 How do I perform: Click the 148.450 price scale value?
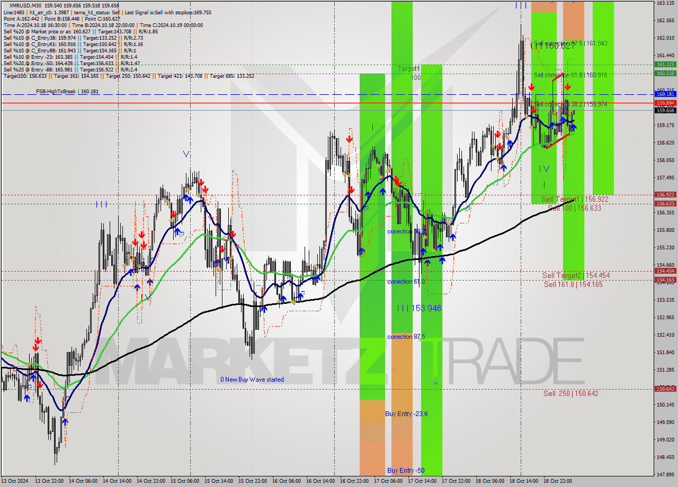(x=665, y=457)
